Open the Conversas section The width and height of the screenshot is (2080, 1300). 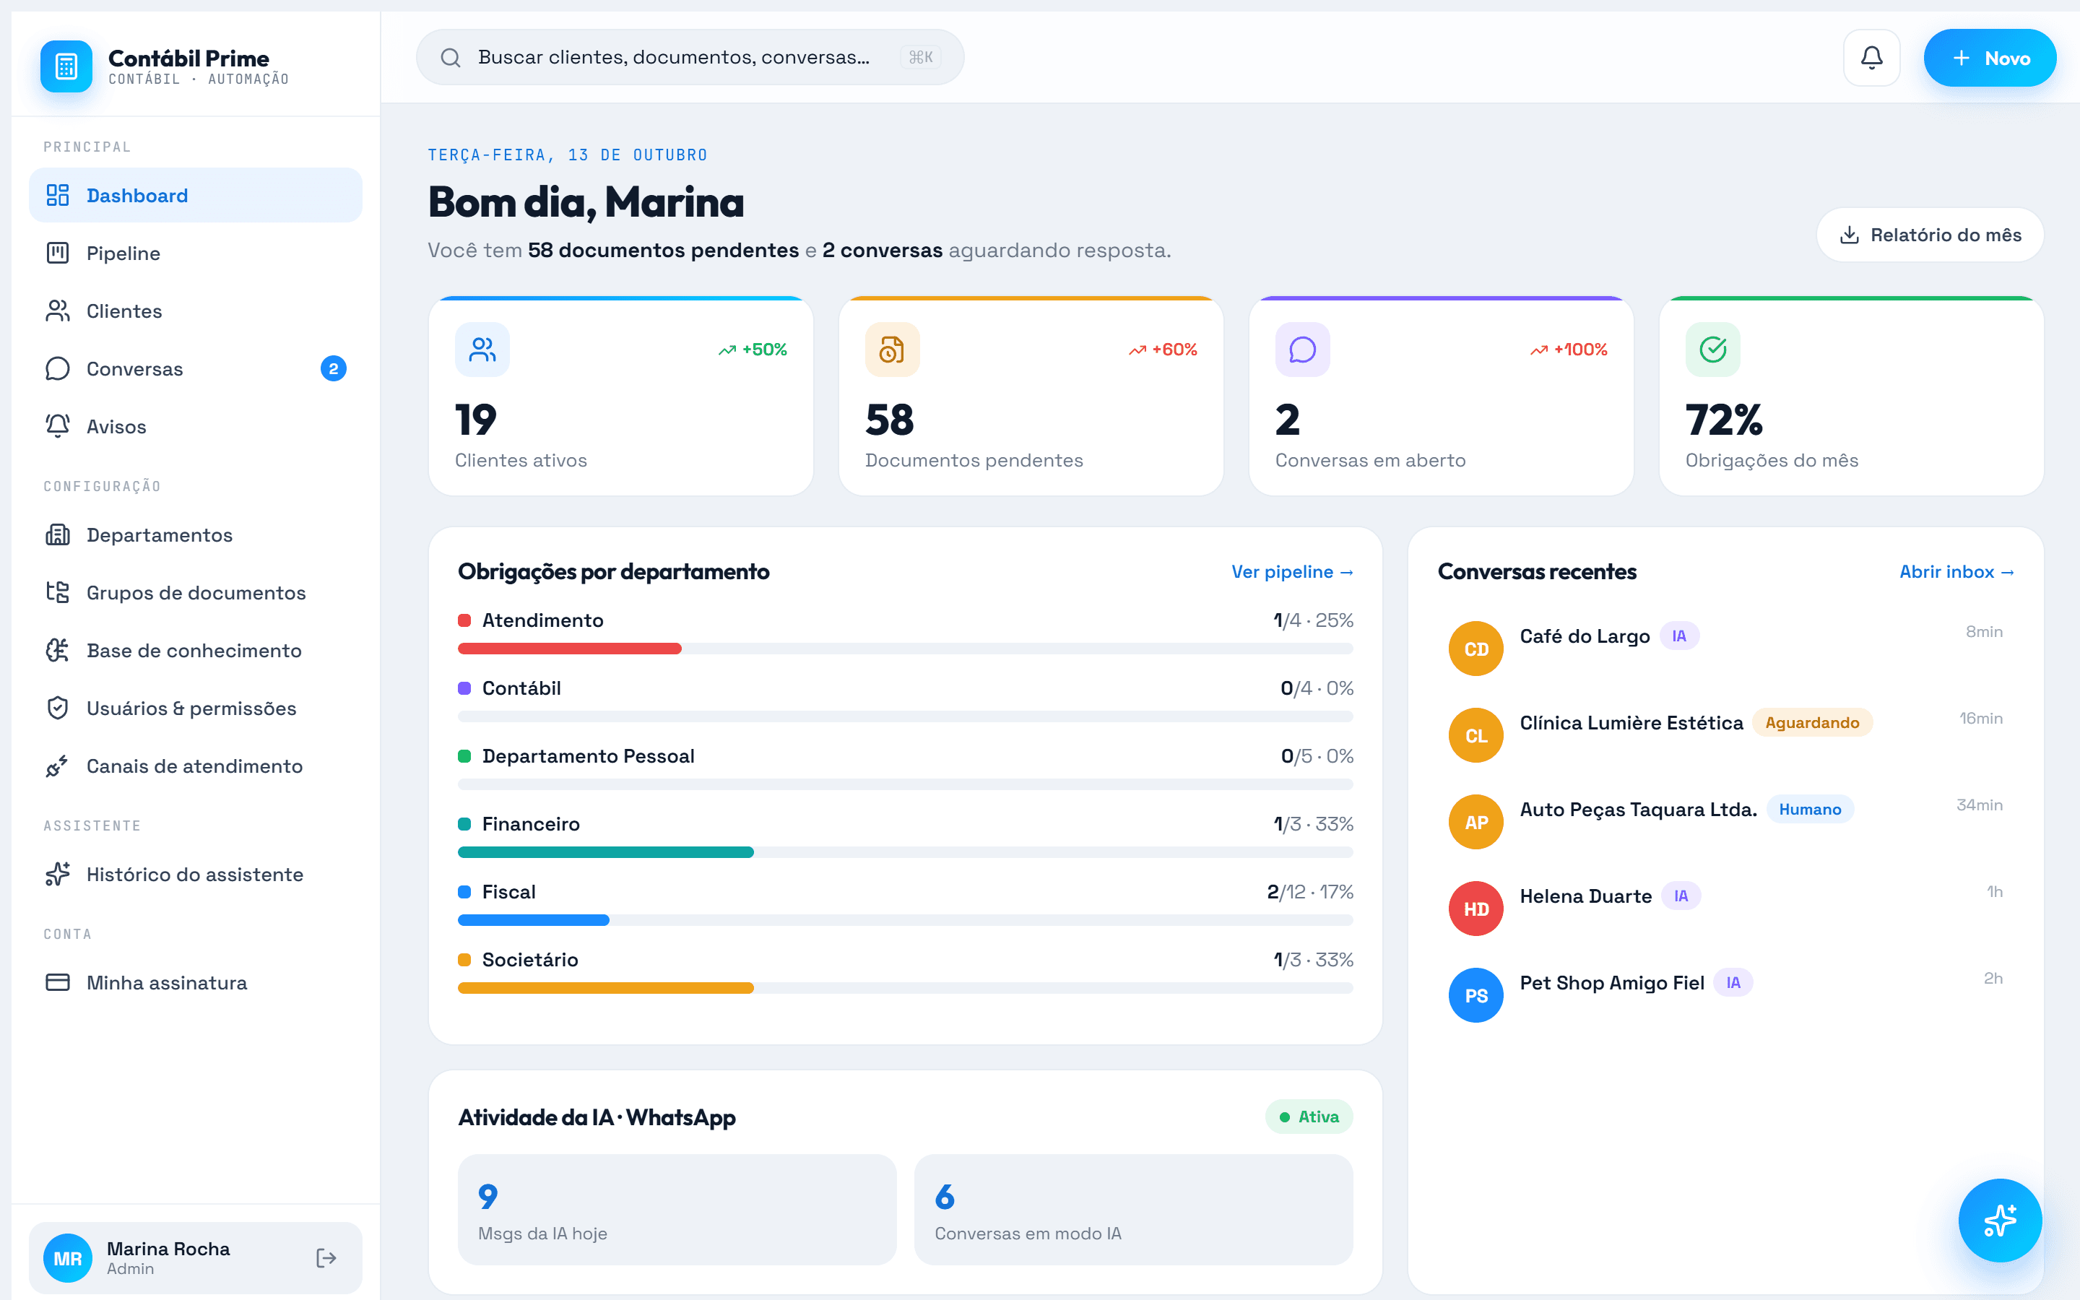click(195, 368)
